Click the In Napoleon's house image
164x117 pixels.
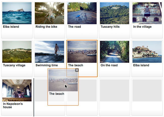coord(17,90)
